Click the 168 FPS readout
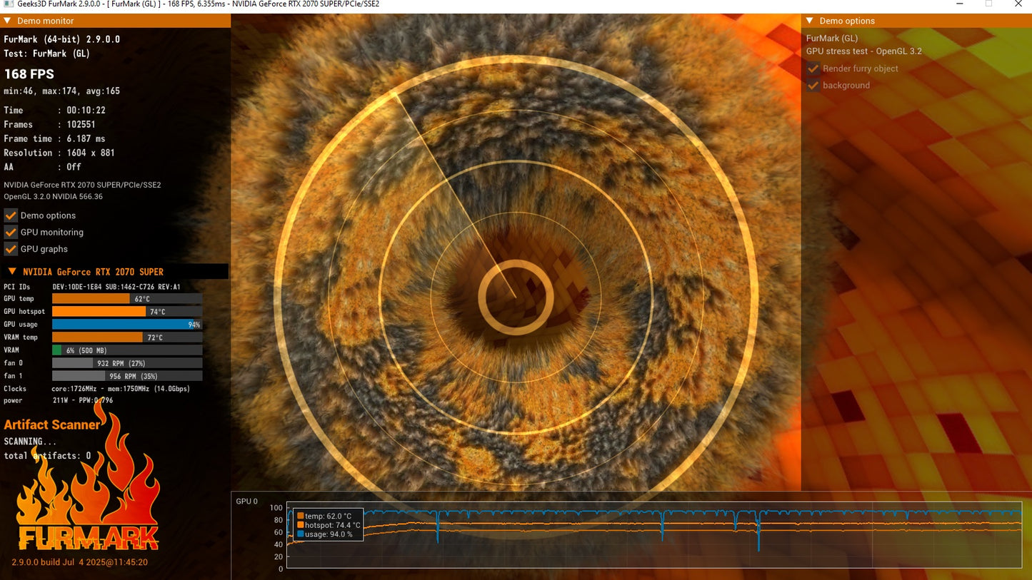 [x=29, y=73]
